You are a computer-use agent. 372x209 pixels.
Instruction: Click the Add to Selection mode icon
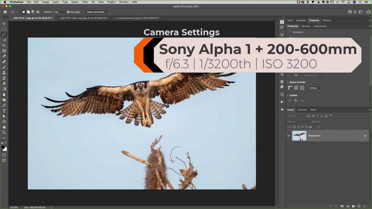pos(28,12)
